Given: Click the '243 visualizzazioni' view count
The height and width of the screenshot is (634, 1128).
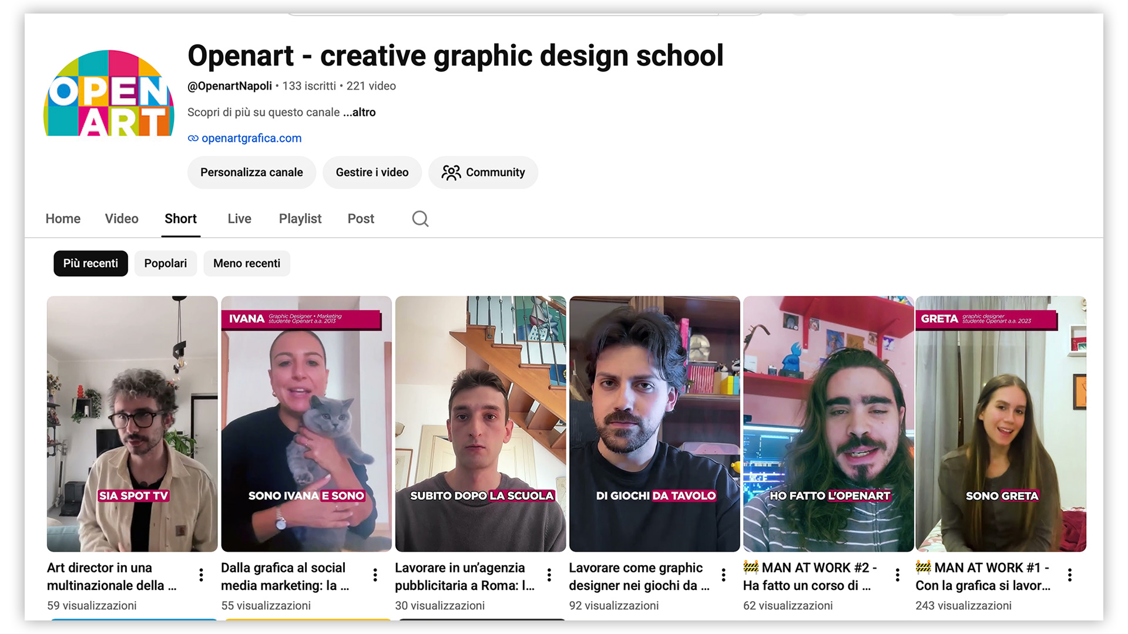Looking at the screenshot, I should [x=963, y=606].
